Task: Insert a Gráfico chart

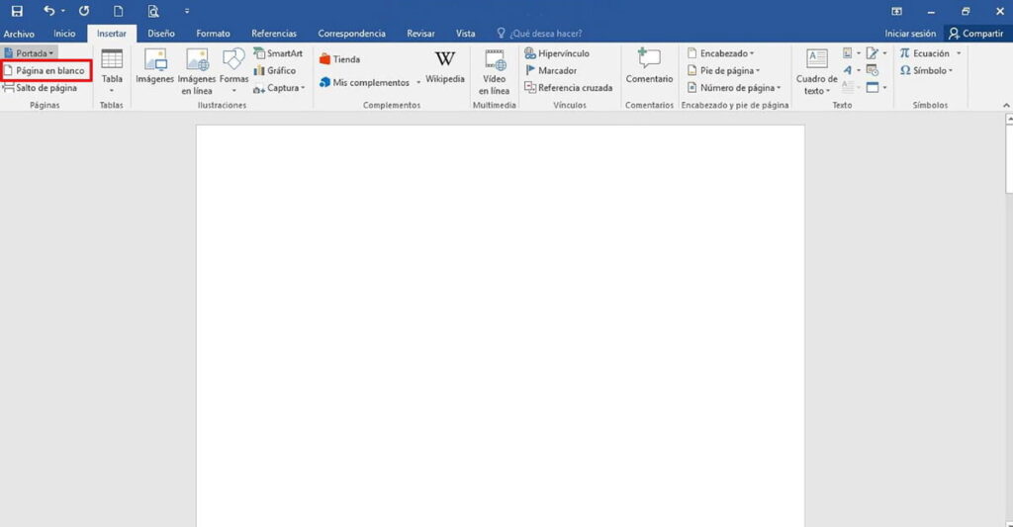Action: (275, 70)
